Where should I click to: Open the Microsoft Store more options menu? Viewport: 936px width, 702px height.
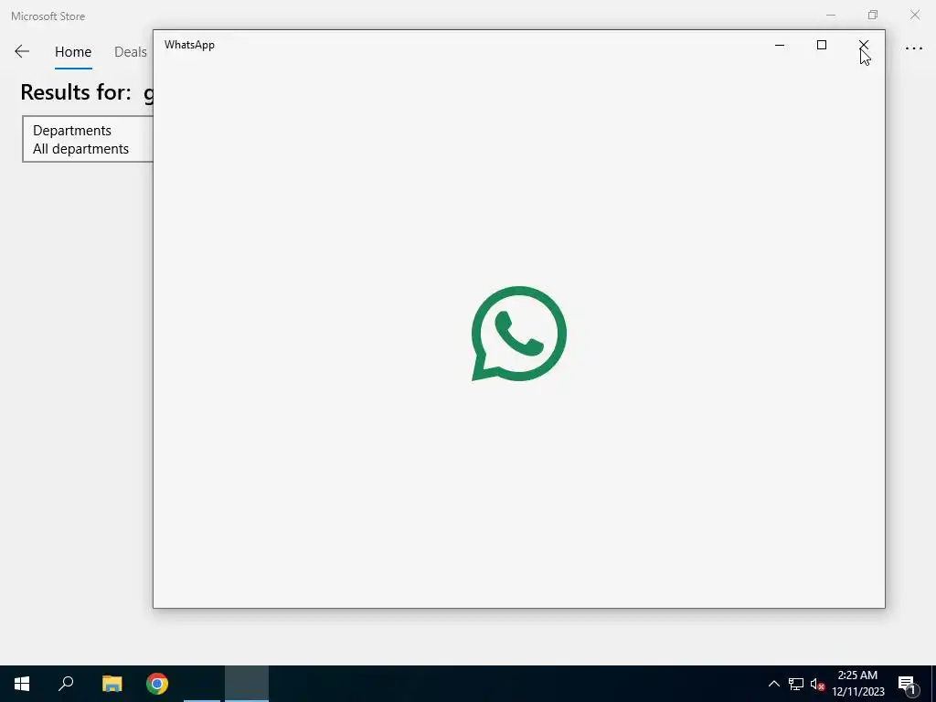[x=914, y=49]
